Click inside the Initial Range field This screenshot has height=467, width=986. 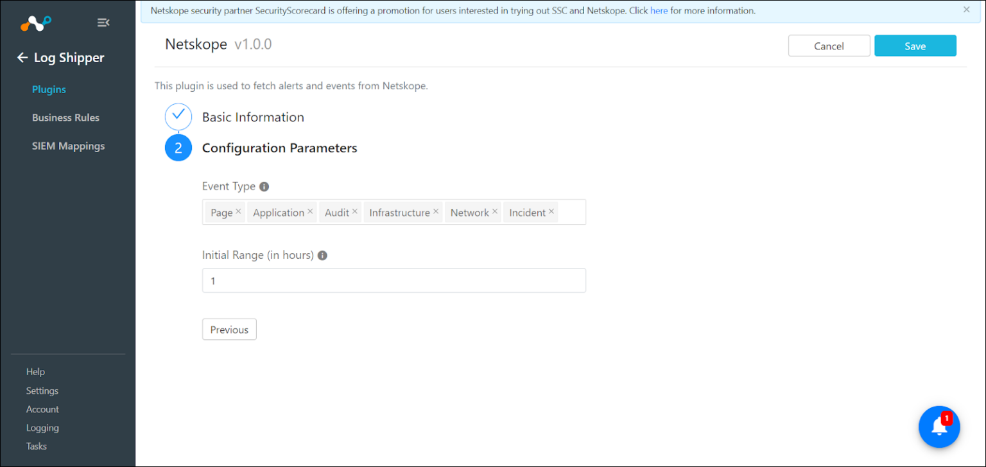tap(394, 280)
